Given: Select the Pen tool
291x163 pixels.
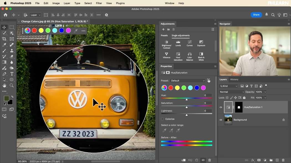Looking at the screenshot, I should 4,74.
